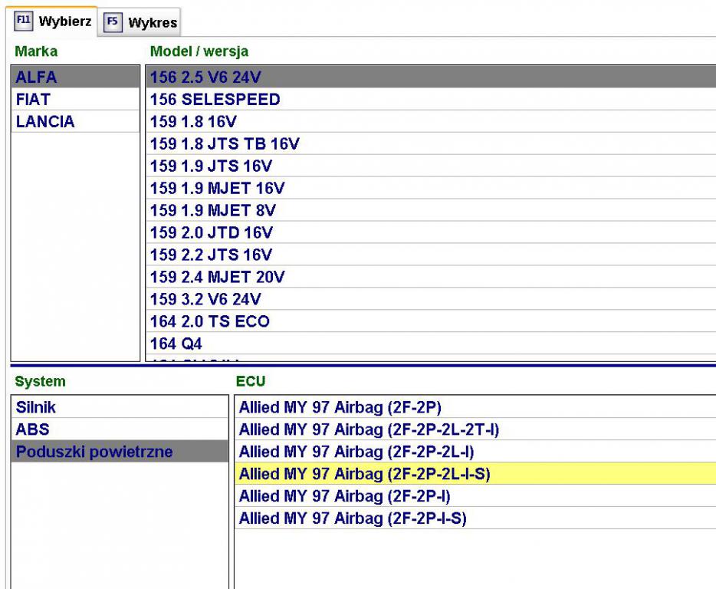Viewport: 716px width, 589px height.
Task: Select 159 1.9 MJET 16V row
Action: pos(431,188)
